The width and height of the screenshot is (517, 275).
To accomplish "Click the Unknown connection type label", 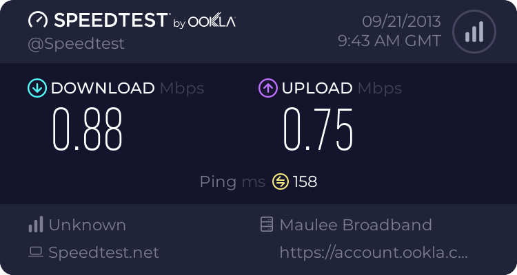I will (87, 225).
